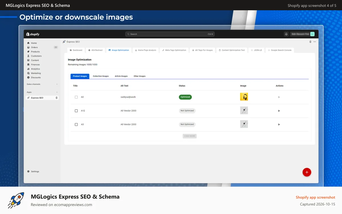Select the Image Optimization tab
The height and width of the screenshot is (214, 342).
point(119,50)
